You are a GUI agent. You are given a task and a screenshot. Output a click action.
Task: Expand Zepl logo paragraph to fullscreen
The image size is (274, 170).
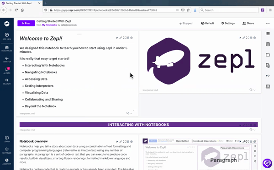[x=247, y=38]
